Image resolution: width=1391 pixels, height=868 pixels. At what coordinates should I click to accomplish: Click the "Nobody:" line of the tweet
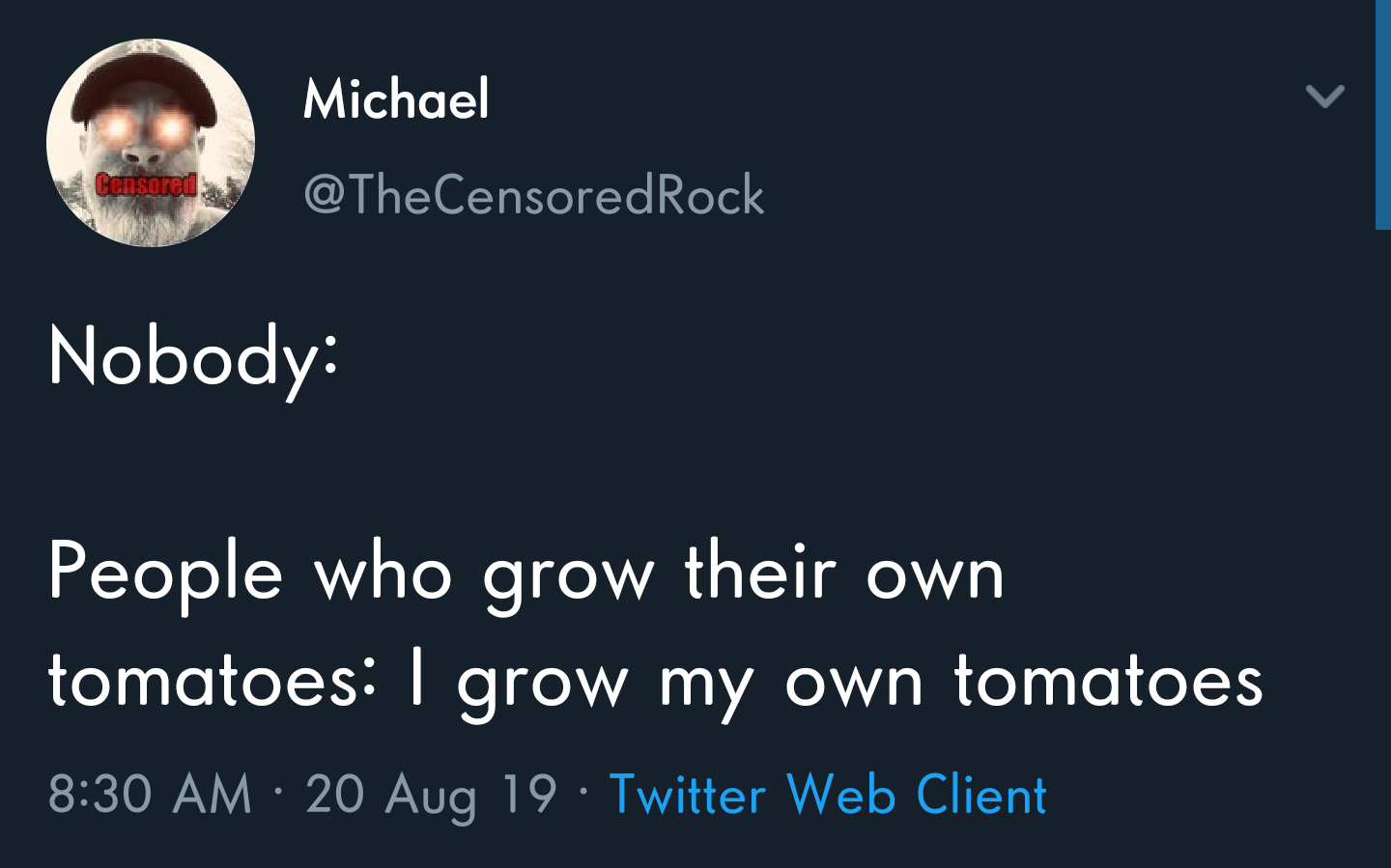point(194,357)
